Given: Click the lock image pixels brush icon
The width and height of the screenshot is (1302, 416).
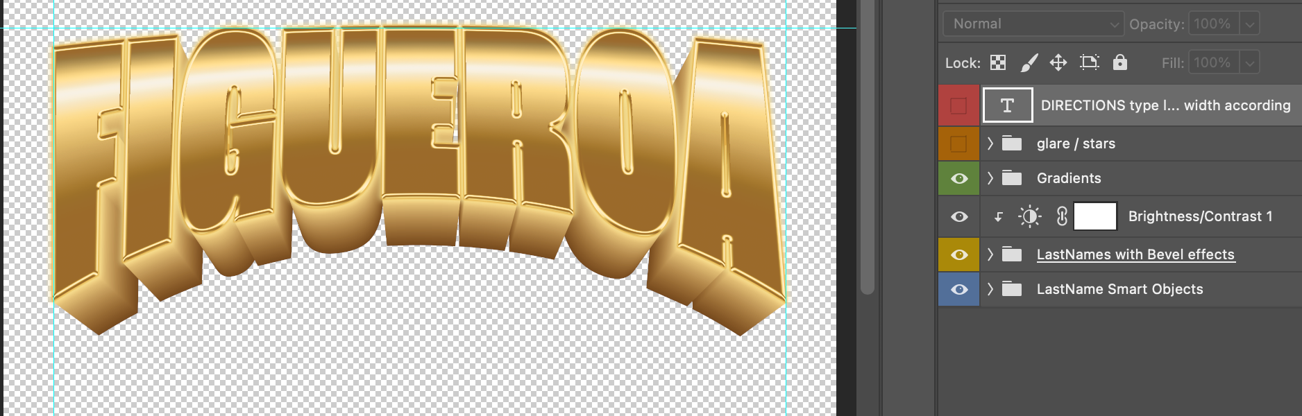Looking at the screenshot, I should pos(1029,62).
